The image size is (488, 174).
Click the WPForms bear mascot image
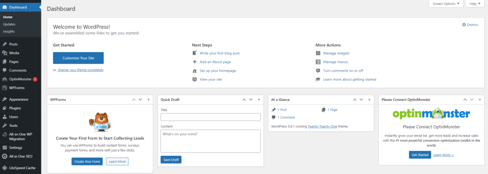click(x=100, y=122)
